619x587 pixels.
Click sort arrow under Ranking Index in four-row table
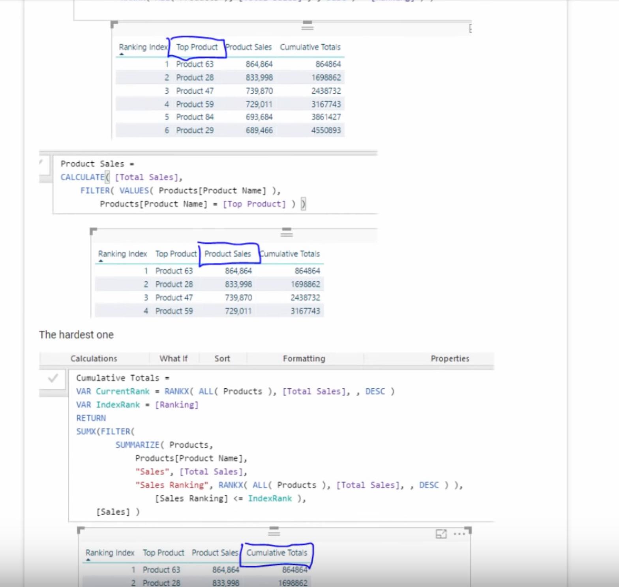[x=101, y=261]
